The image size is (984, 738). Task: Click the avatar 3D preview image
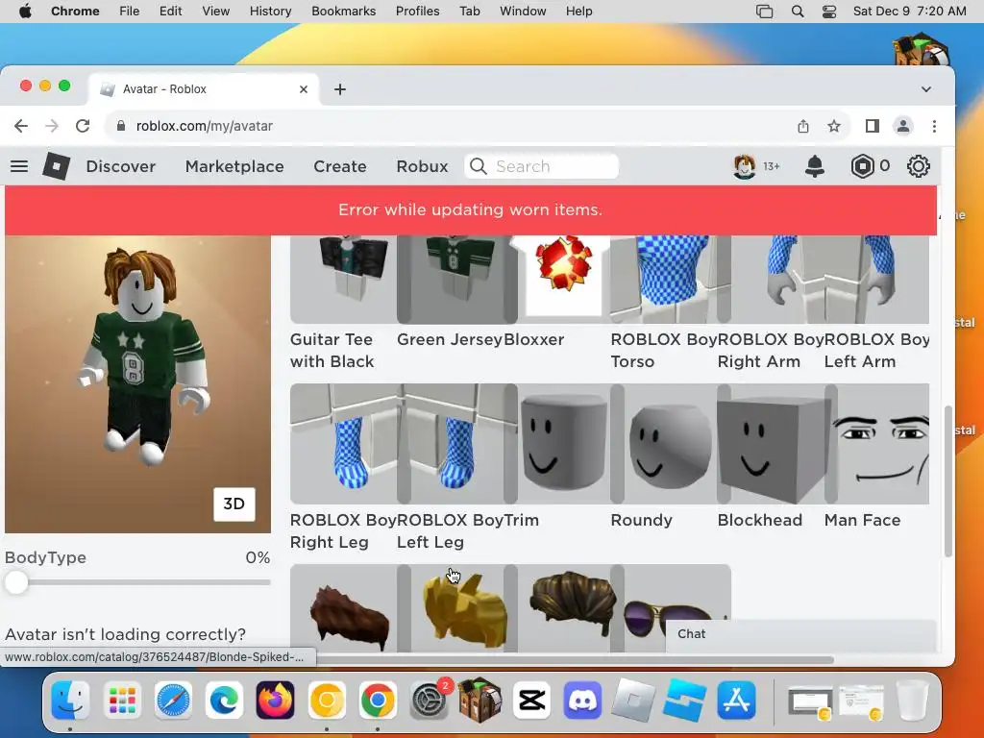click(x=137, y=384)
